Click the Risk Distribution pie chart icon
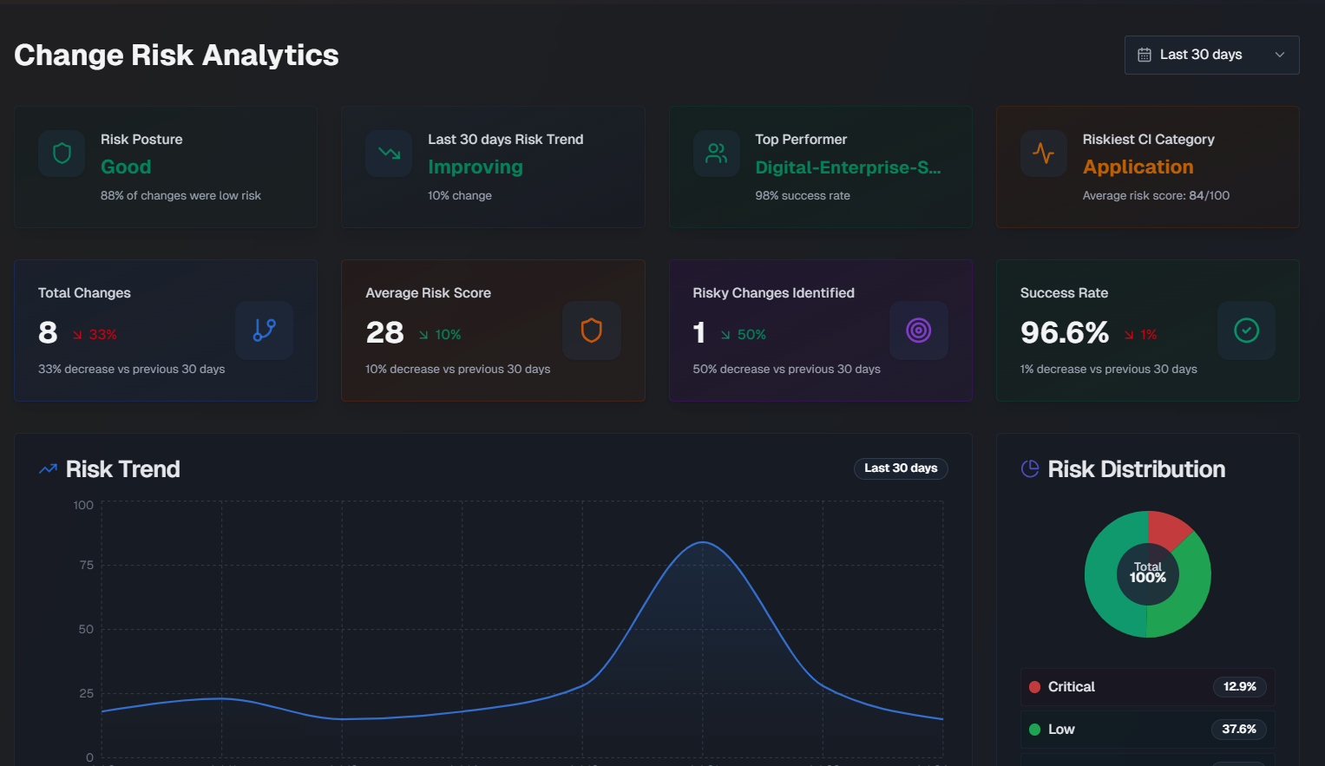The image size is (1325, 766). click(1029, 468)
